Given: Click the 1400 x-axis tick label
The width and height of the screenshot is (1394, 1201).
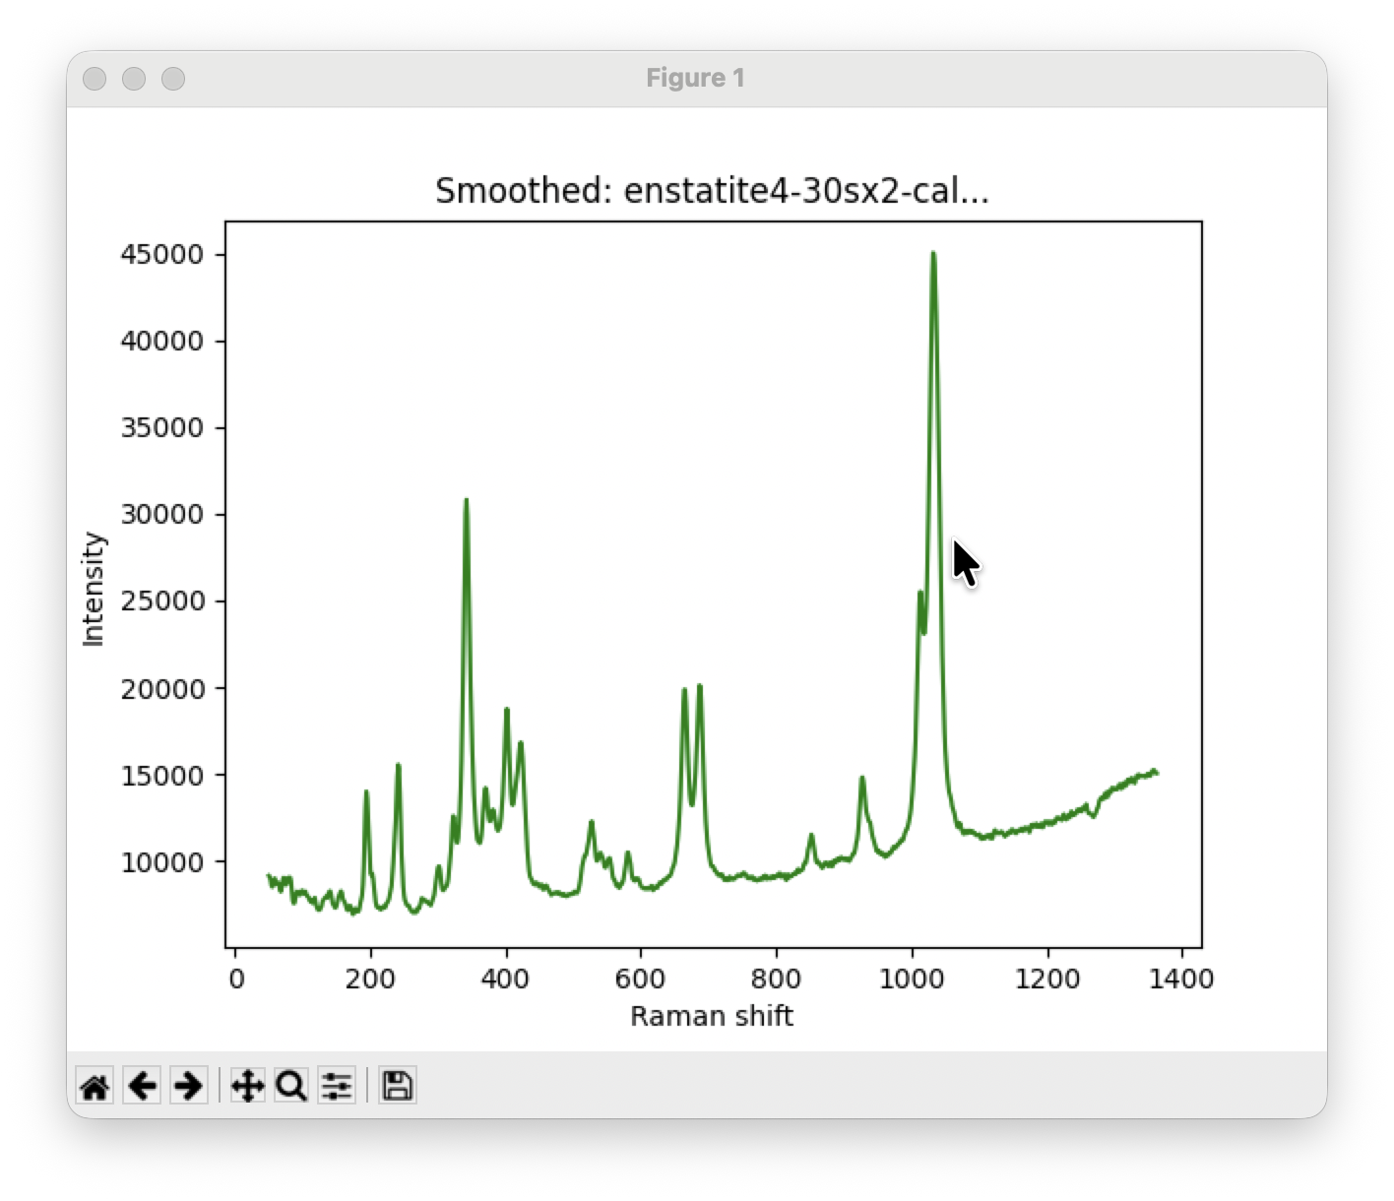Looking at the screenshot, I should (x=1182, y=979).
